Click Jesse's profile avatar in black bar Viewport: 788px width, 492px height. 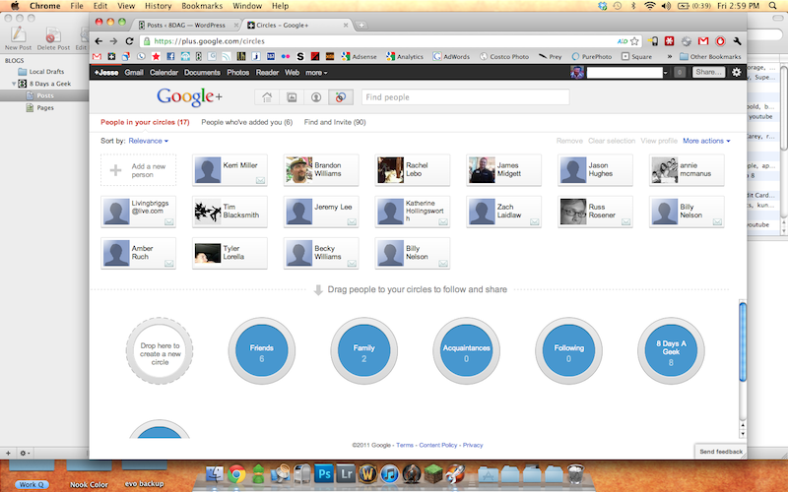click(577, 72)
